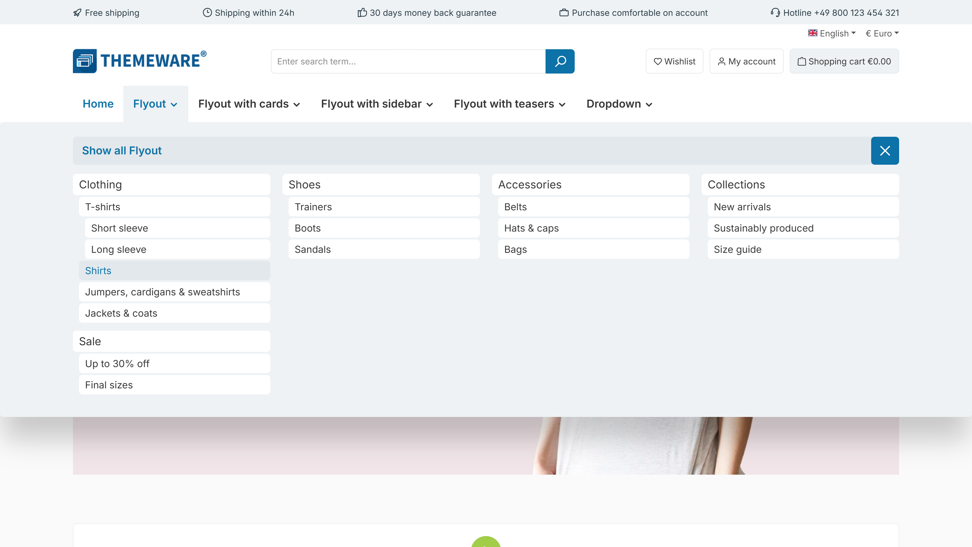Select Sandals category
972x547 pixels.
click(384, 249)
